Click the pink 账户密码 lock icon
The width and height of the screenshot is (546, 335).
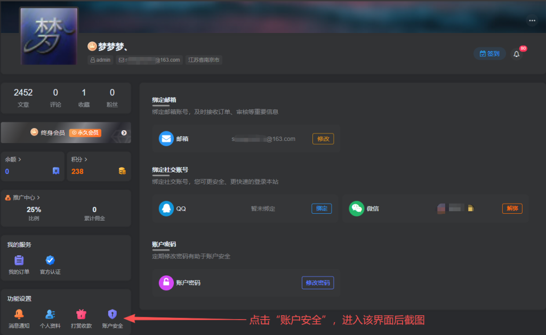(166, 282)
